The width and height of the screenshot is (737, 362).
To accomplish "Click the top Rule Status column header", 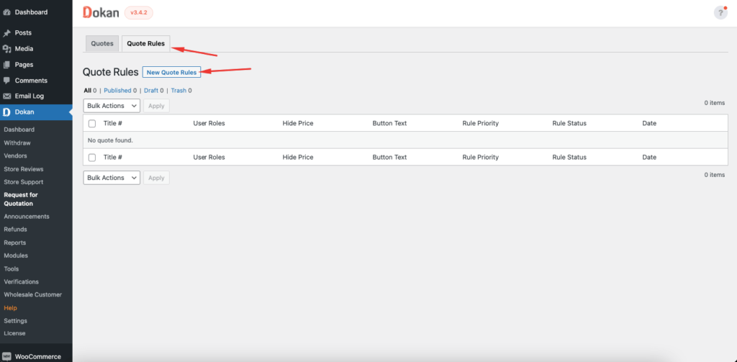I will 569,124.
